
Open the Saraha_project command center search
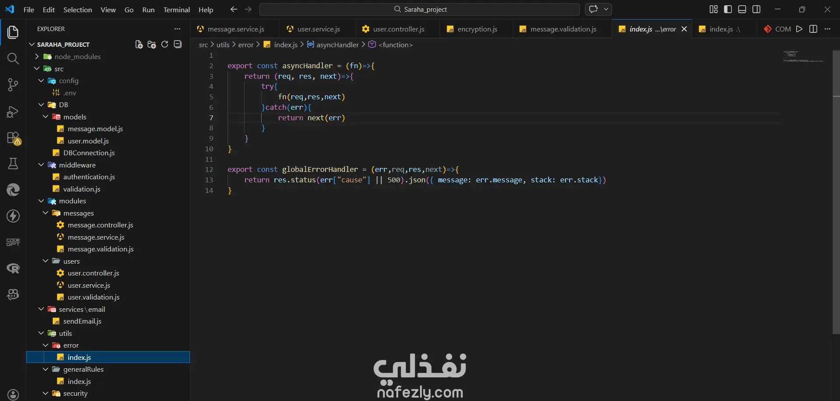(420, 9)
